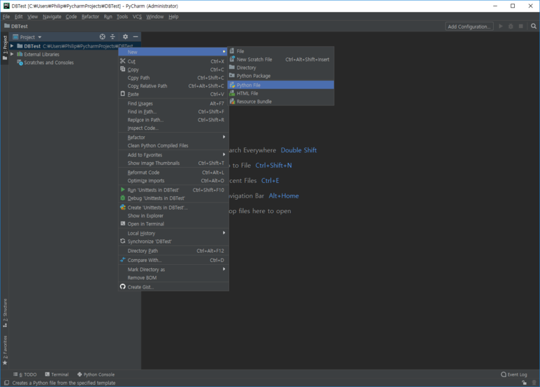Click the Debug Unittests bug icon

pyautogui.click(x=123, y=198)
